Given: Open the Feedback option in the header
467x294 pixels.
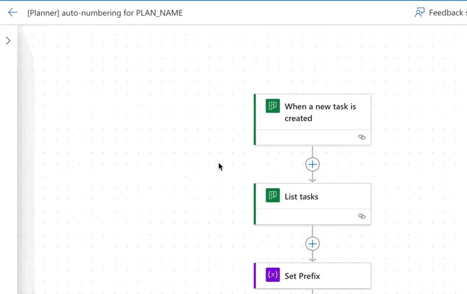Looking at the screenshot, I should click(441, 12).
